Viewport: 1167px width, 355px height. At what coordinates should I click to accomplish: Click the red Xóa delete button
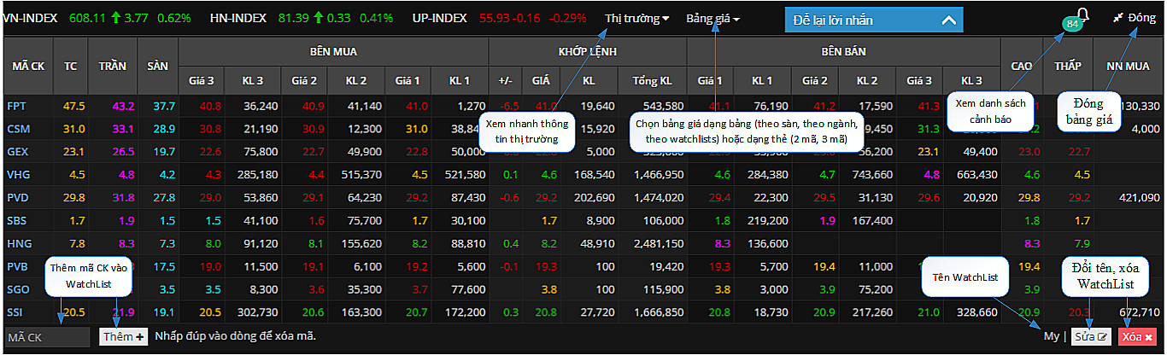[1137, 336]
